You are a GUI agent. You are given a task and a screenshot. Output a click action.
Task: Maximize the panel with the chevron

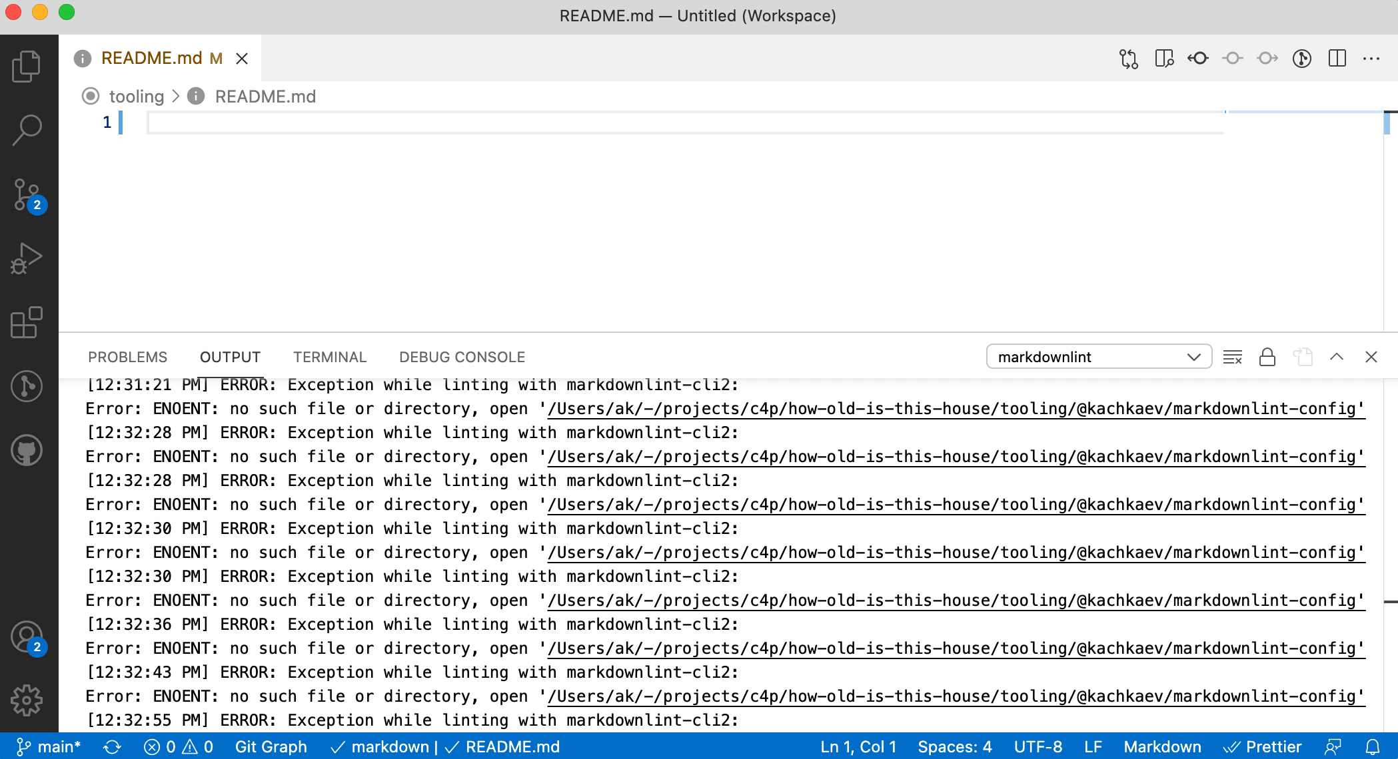[x=1337, y=357]
